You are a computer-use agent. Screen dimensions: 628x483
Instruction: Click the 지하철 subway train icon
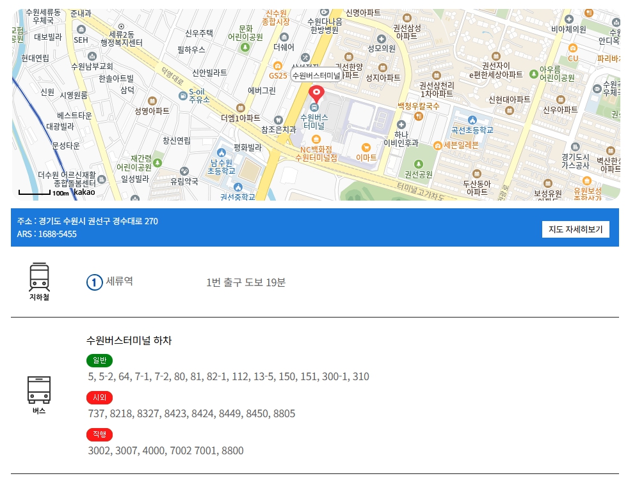[x=38, y=275]
